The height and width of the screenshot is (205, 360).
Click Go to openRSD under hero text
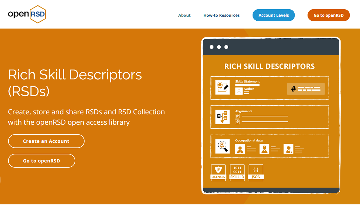[41, 161]
